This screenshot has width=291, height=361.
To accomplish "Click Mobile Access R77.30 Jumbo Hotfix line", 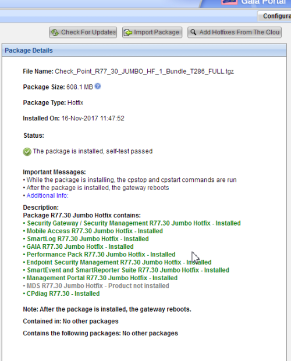I will coord(95,231).
